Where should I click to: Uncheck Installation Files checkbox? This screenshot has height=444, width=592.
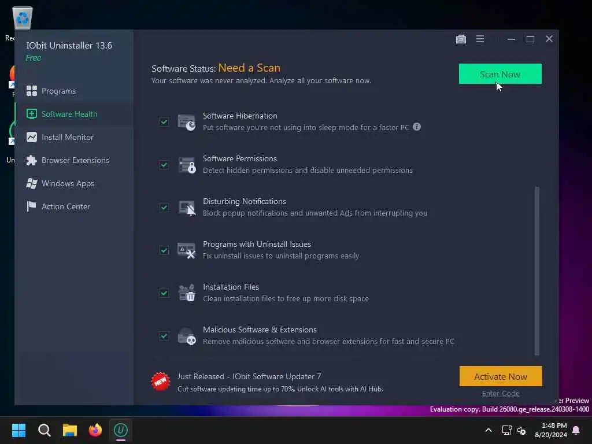(x=164, y=293)
